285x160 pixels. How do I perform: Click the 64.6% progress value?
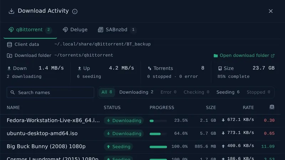click(x=181, y=134)
